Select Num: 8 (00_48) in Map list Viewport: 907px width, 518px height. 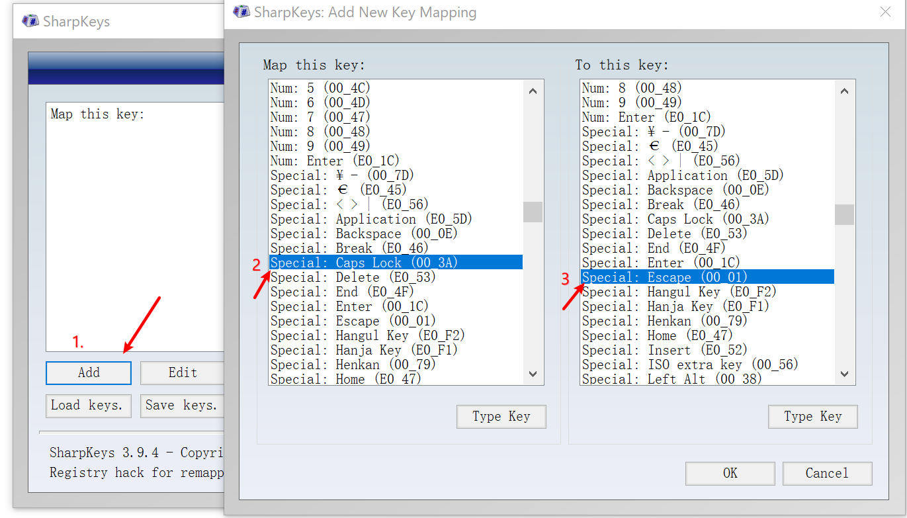click(x=396, y=132)
